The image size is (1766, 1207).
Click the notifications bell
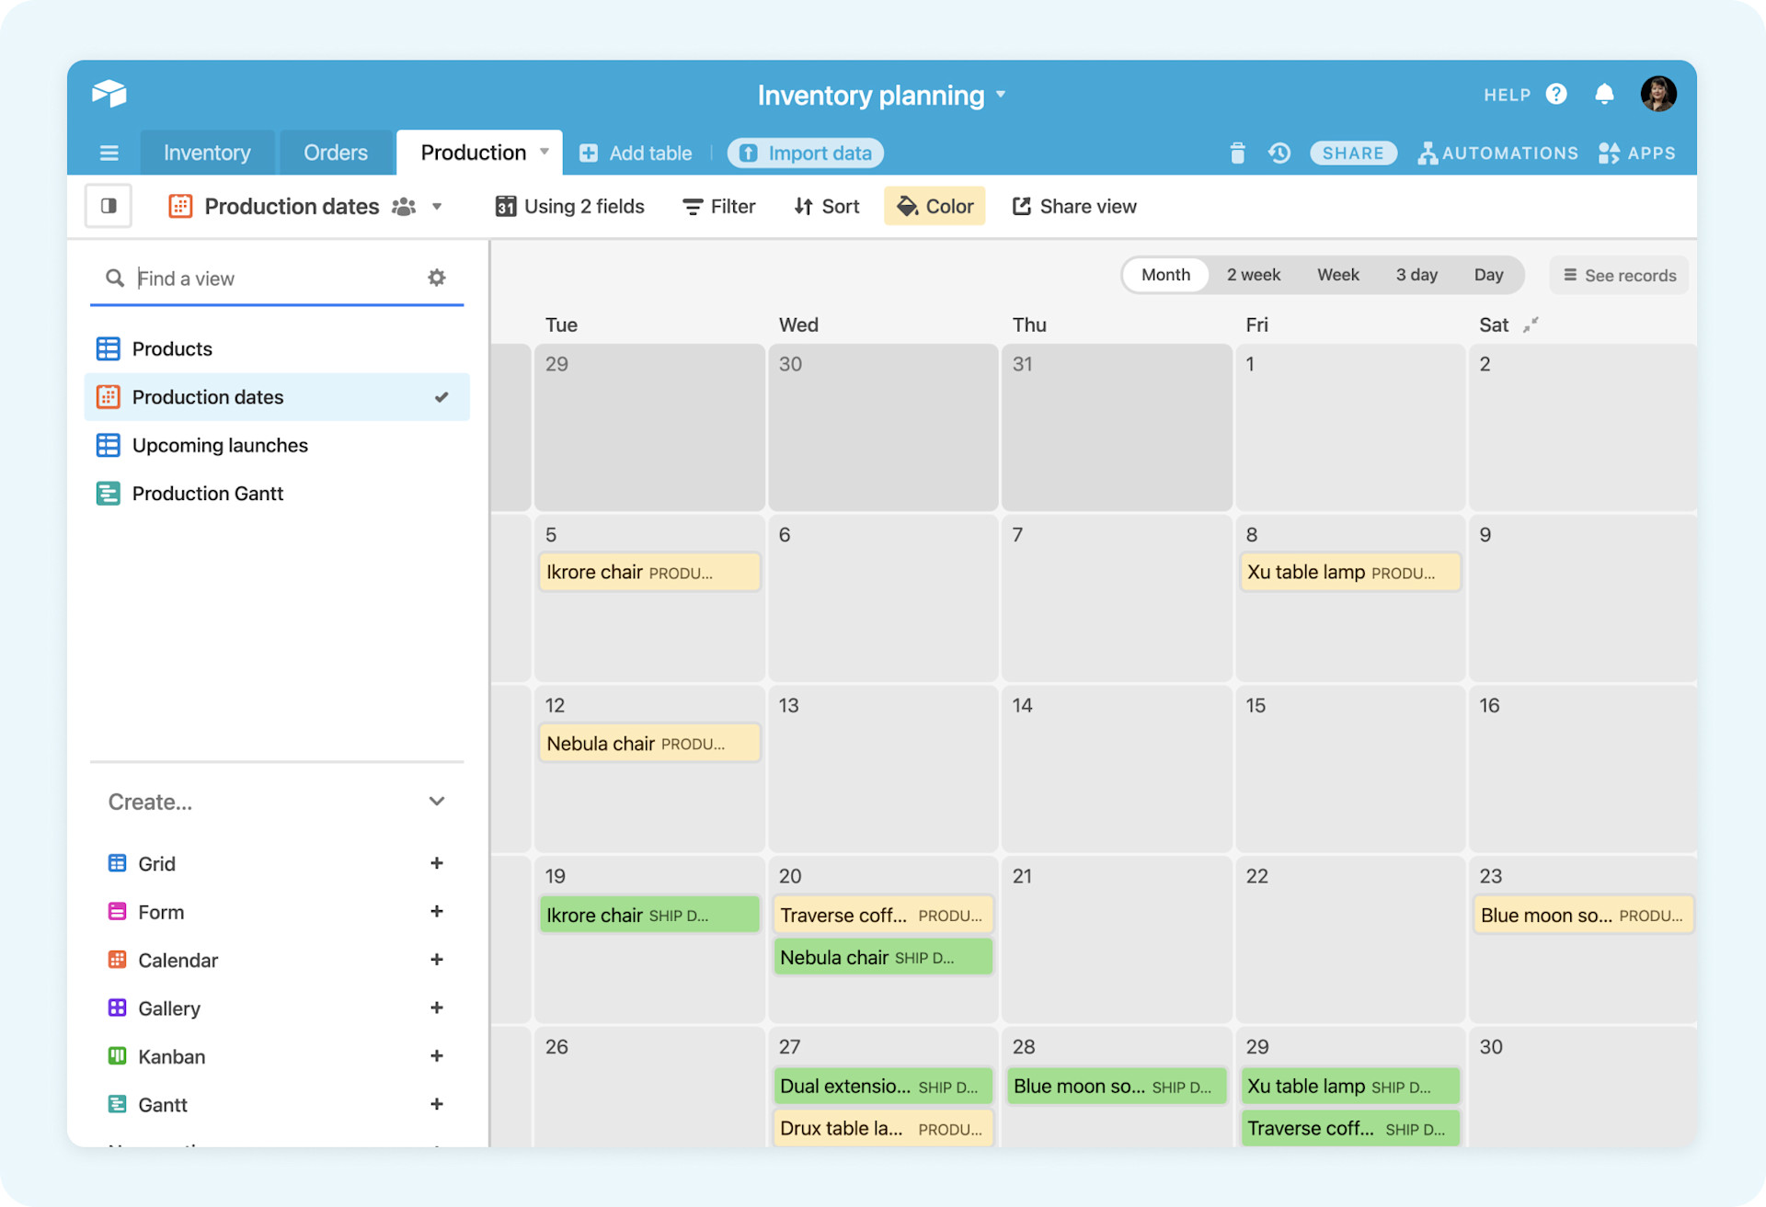pyautogui.click(x=1604, y=93)
